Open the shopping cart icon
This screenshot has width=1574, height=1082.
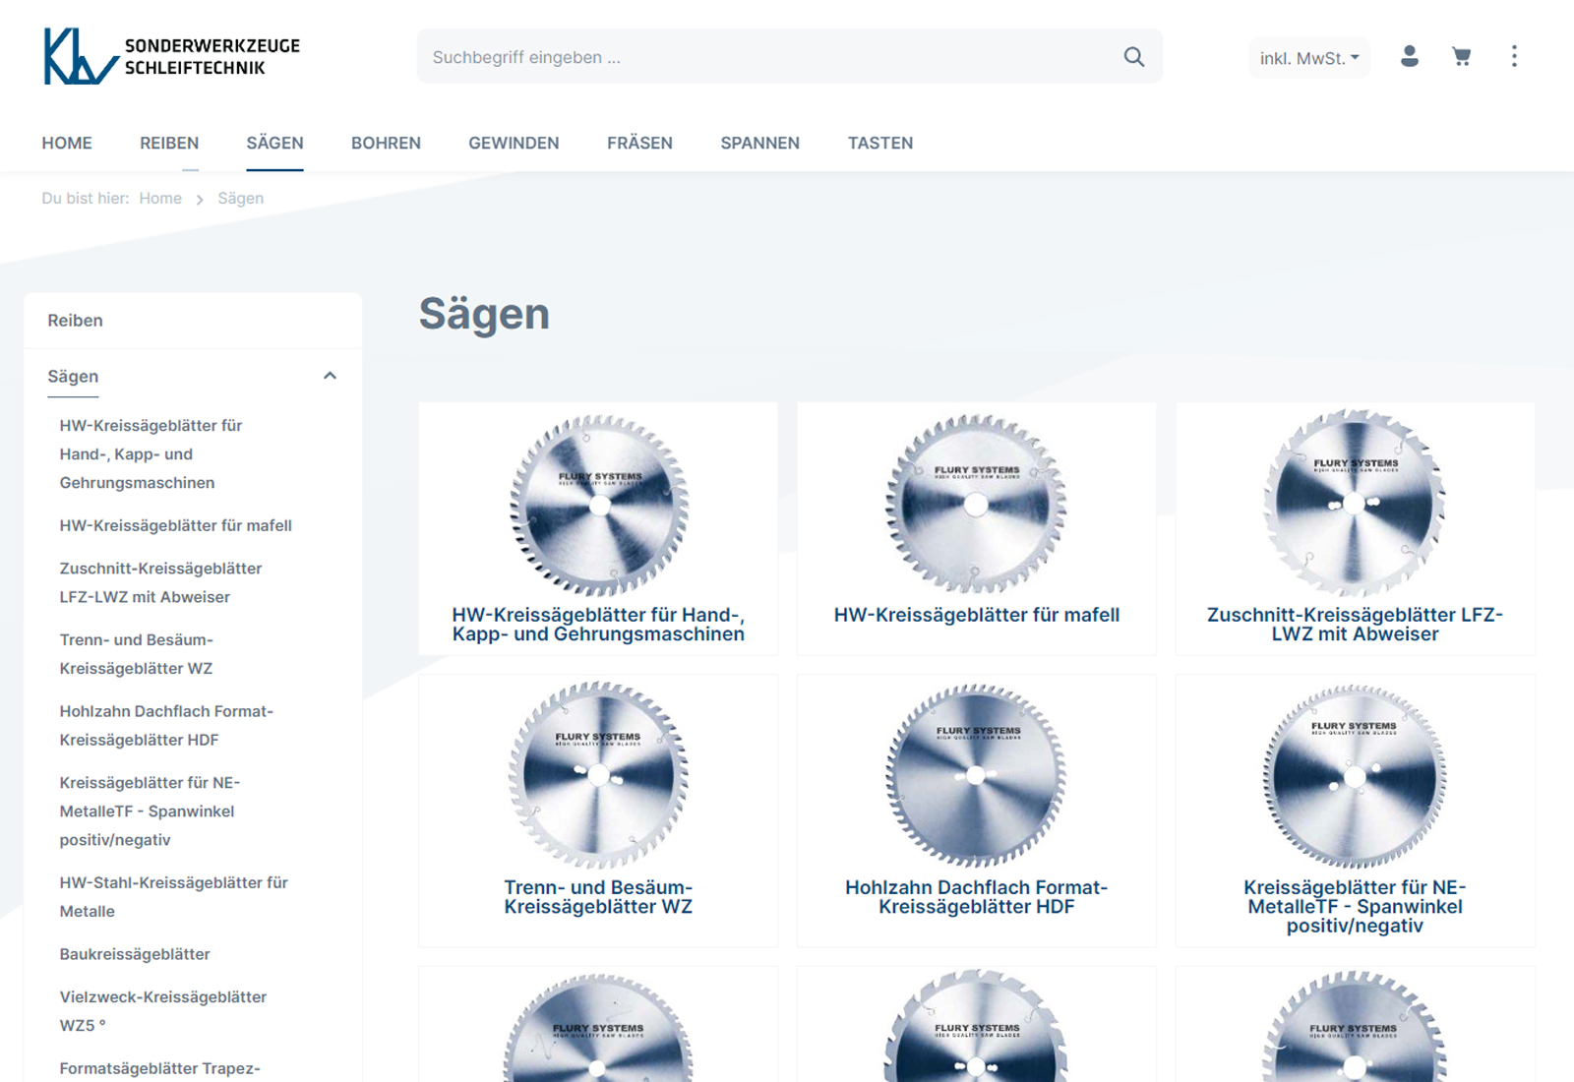1461,57
